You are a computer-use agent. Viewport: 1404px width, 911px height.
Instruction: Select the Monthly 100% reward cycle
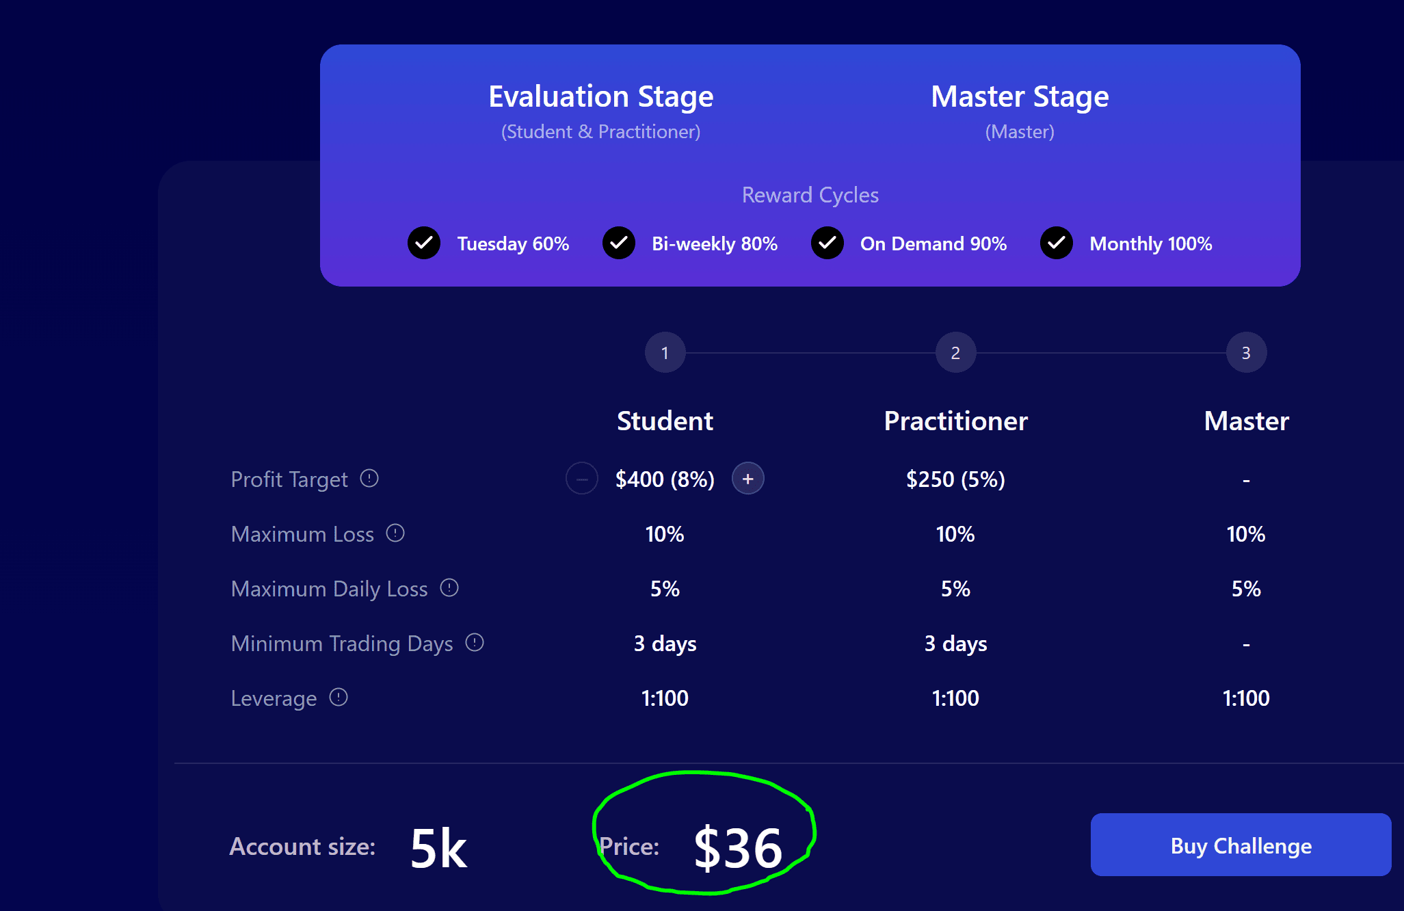coord(1057,243)
